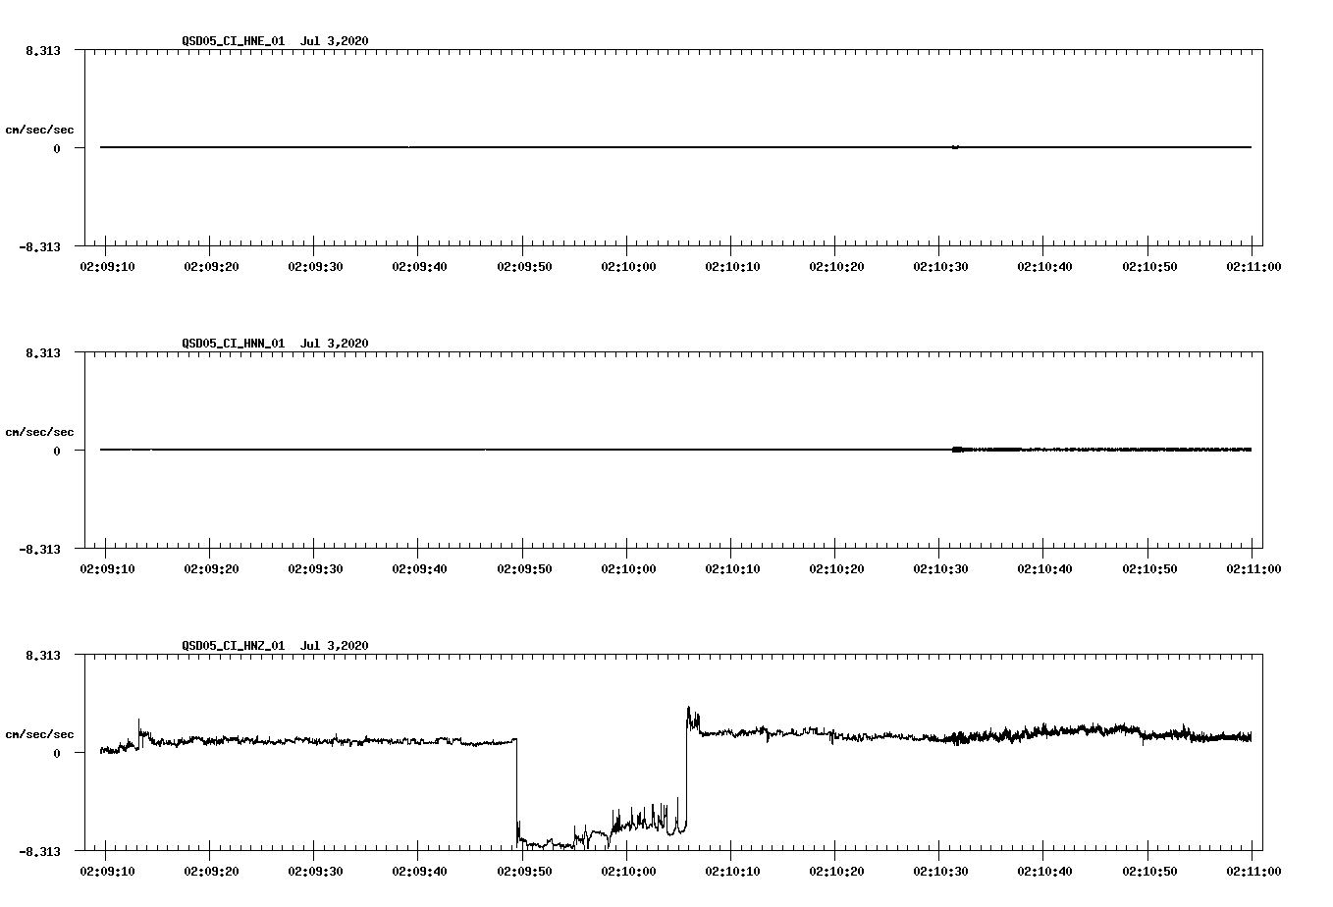Select the 8.313 upper limit on HNZ chart
Viewport: 1333px width, 907px height.
click(x=42, y=655)
